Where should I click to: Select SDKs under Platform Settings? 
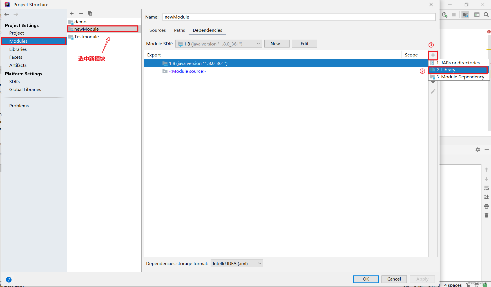(x=14, y=82)
